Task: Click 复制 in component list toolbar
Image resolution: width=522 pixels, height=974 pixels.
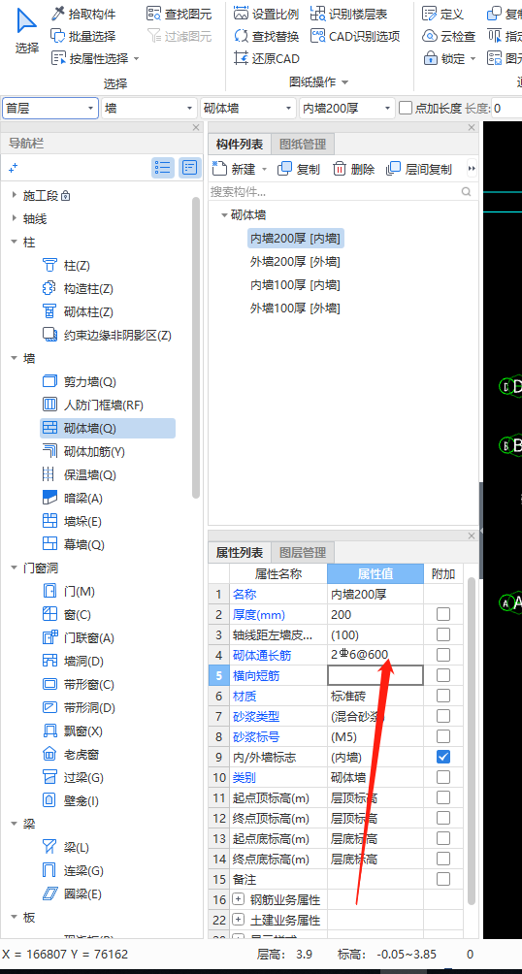Action: pos(299,169)
